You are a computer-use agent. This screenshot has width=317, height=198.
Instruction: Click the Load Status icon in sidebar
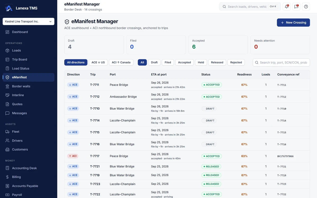coord(7,68)
